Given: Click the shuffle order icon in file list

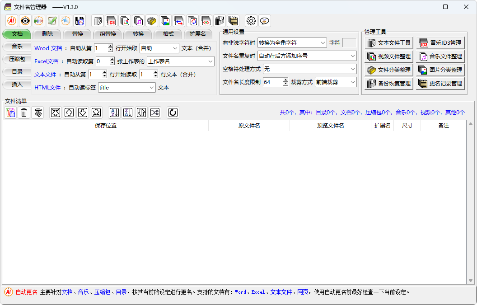Looking at the screenshot, I should (155, 113).
